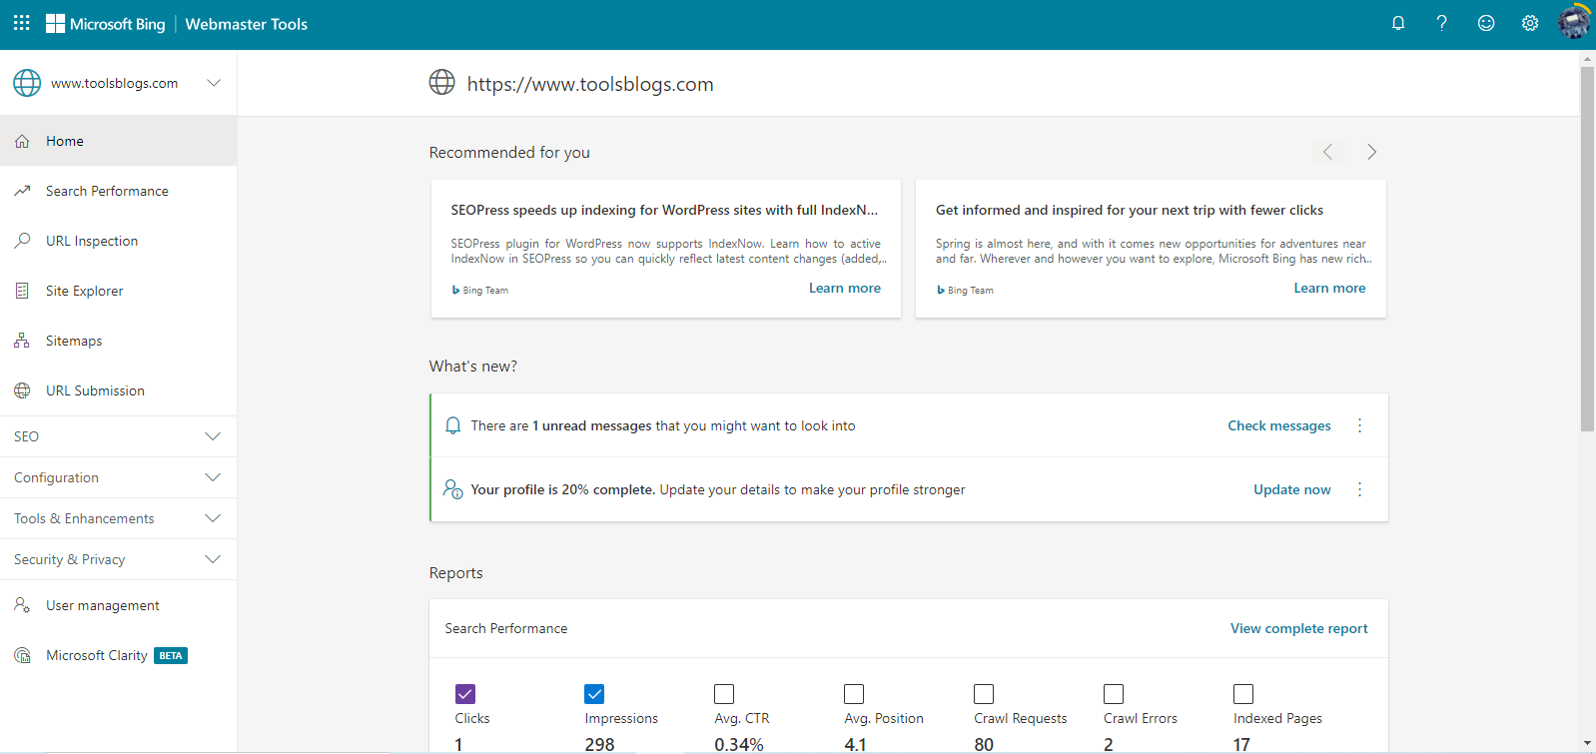Click Learn more on next trip card
Viewport: 1596px width, 754px height.
tap(1329, 288)
